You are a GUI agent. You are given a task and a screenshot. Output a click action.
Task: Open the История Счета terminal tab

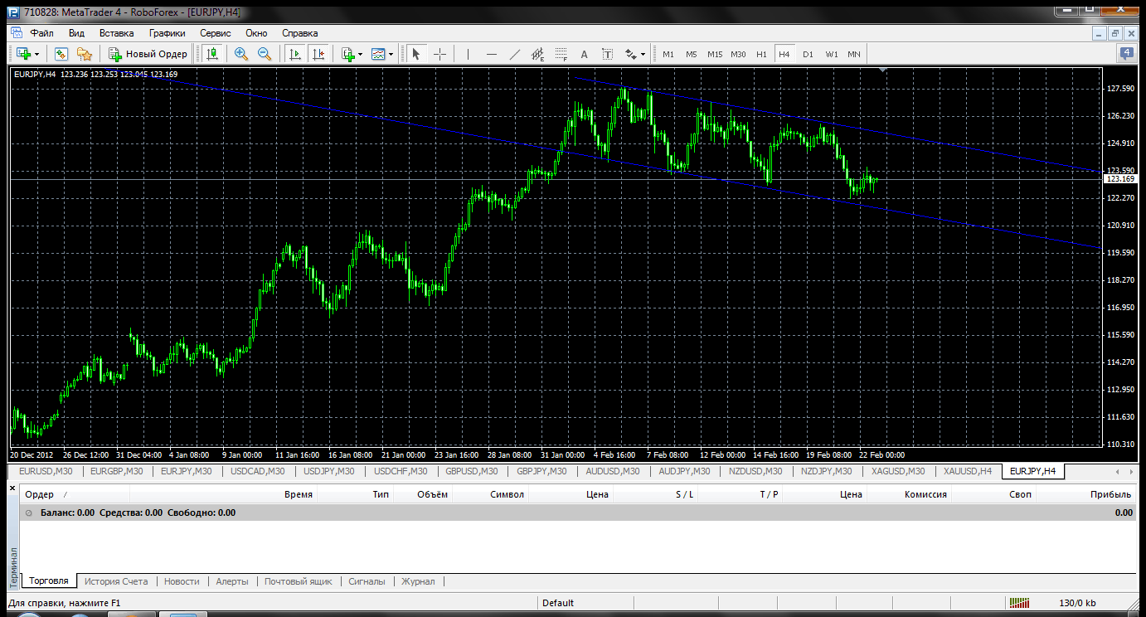pos(116,581)
